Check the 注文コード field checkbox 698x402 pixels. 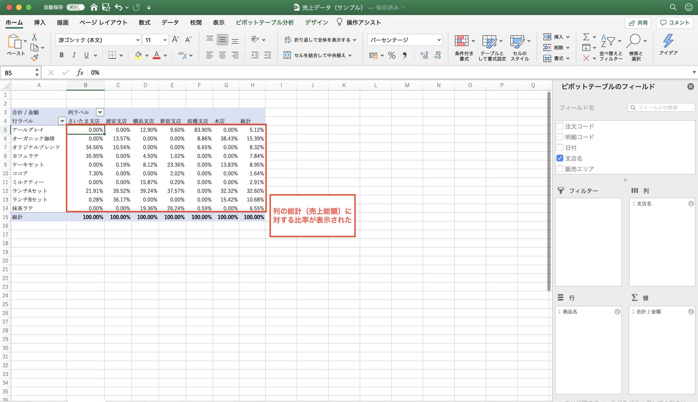coord(559,126)
